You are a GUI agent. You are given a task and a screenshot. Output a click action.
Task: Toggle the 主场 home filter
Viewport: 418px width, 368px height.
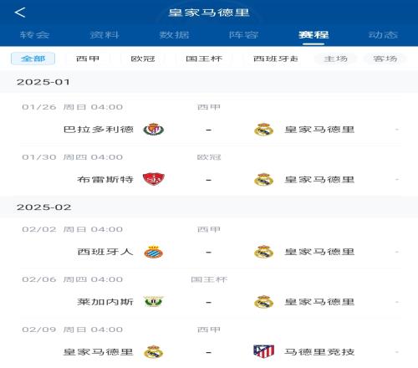coord(335,59)
